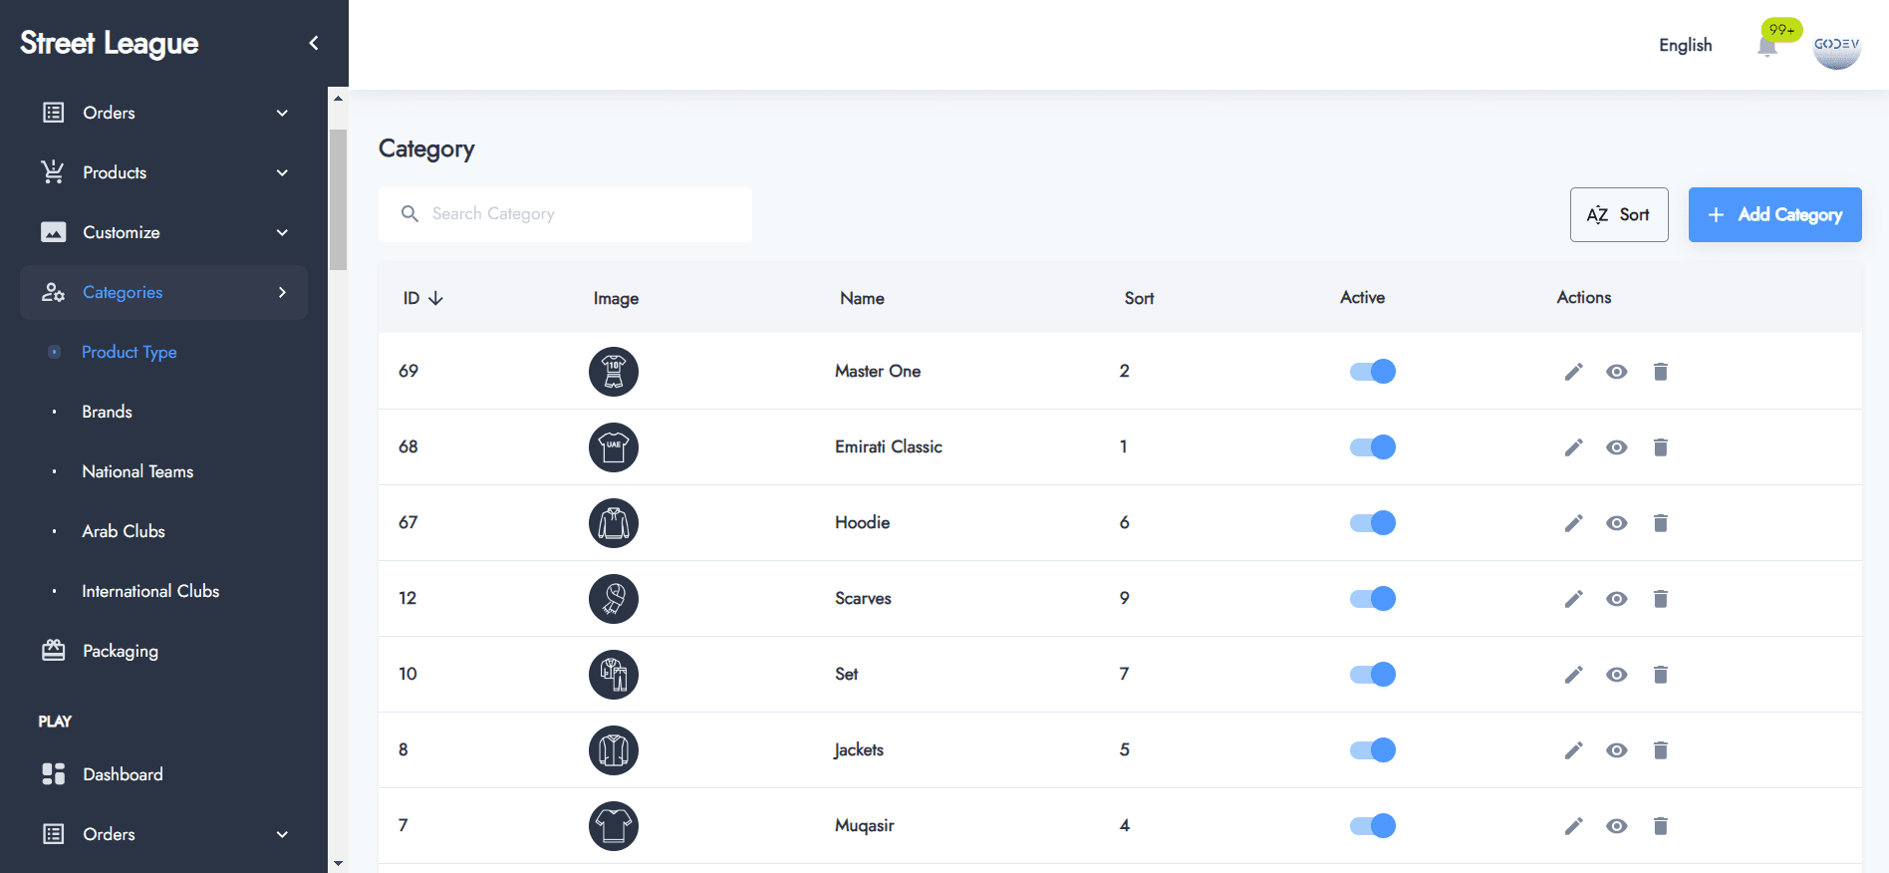Click the sidebar scrollbar up arrow

(x=338, y=98)
